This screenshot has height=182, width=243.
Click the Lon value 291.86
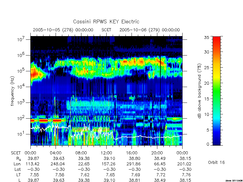133,164
